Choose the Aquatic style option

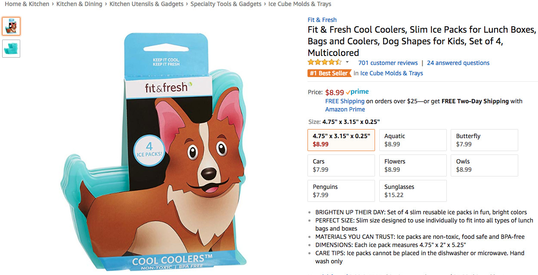pos(413,140)
